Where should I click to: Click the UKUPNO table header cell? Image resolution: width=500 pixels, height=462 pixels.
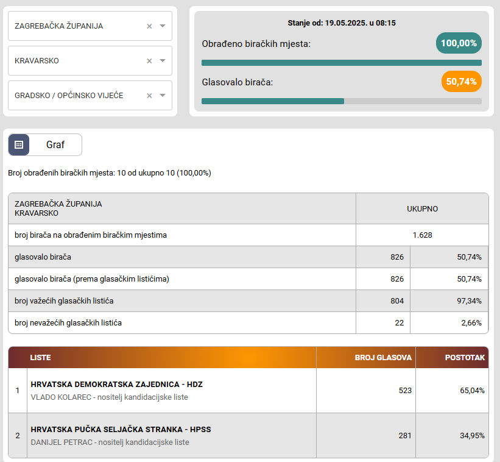(422, 208)
